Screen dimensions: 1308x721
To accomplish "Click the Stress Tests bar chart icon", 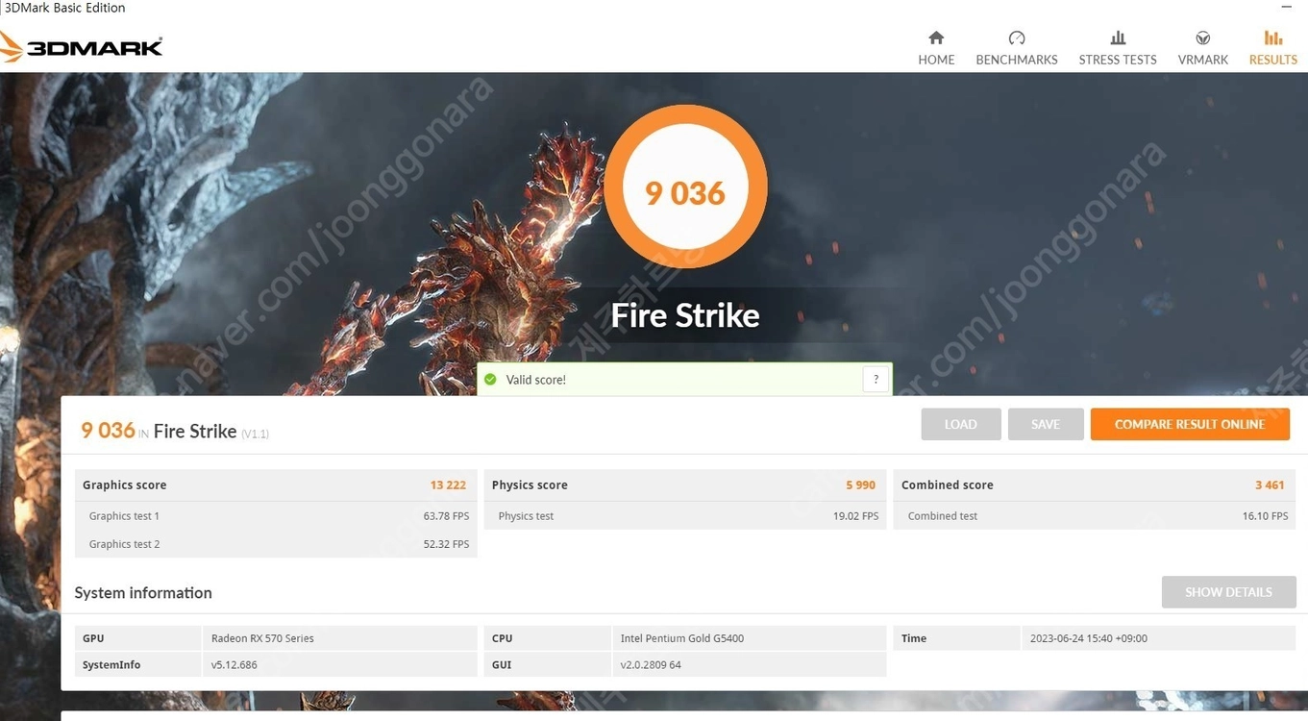I will click(1118, 37).
